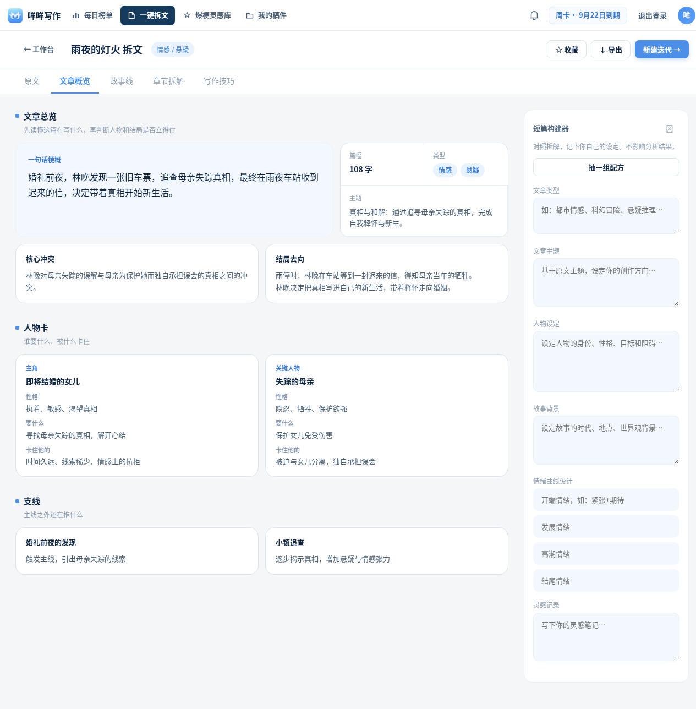Click the 悬疑 tag under 类型
This screenshot has height=709, width=696.
(473, 170)
